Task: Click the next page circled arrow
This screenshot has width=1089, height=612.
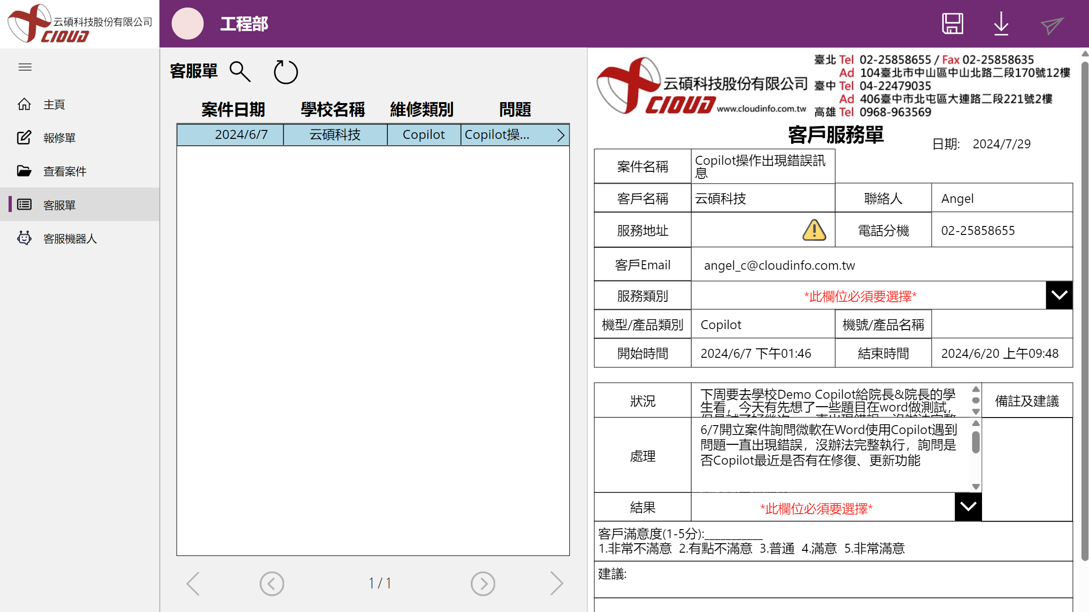Action: pos(483,584)
